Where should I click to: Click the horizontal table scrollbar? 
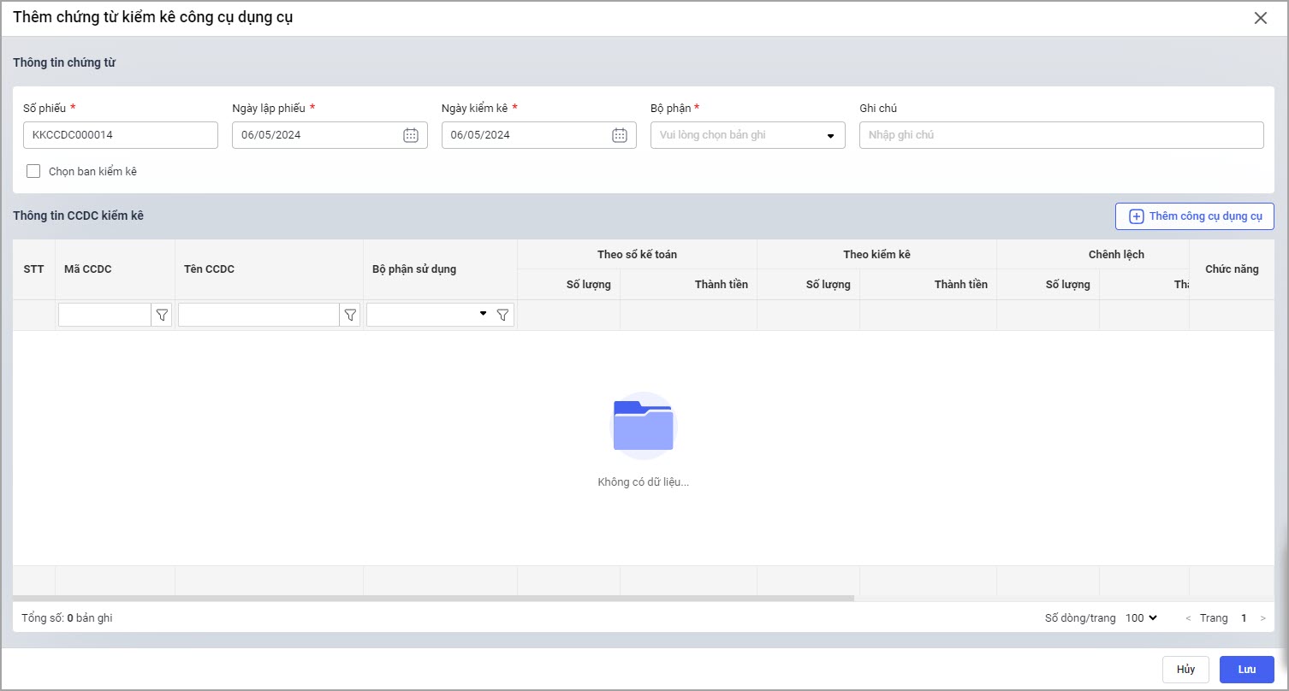[x=433, y=598]
